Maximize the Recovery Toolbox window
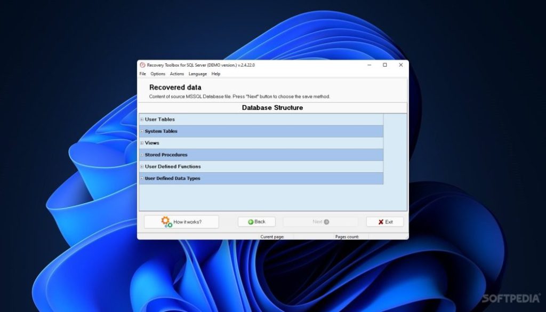546x312 pixels. tap(385, 65)
